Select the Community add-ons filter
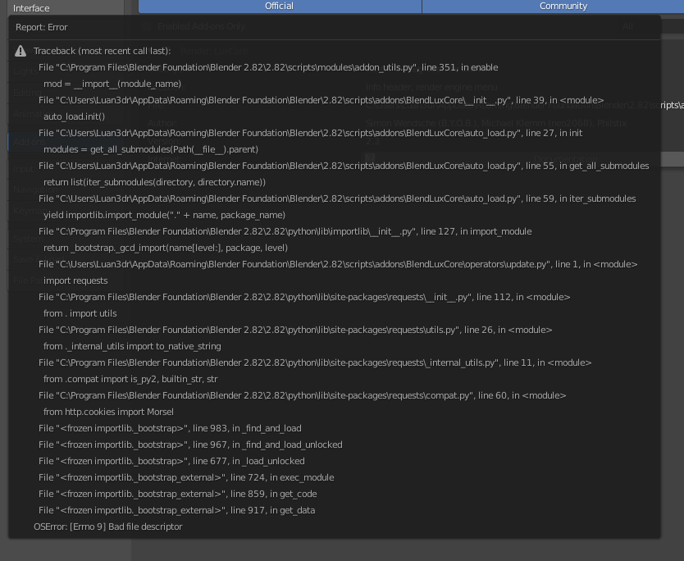 pos(563,7)
